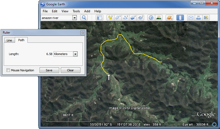Close the Ruler dialog
This screenshot has width=220, height=129.
pos(83,33)
